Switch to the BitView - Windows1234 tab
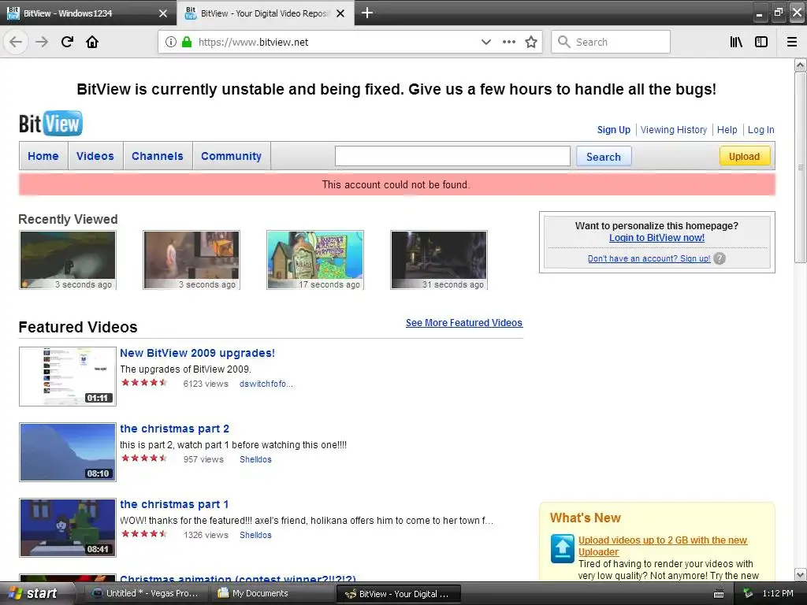807x605 pixels. point(87,13)
